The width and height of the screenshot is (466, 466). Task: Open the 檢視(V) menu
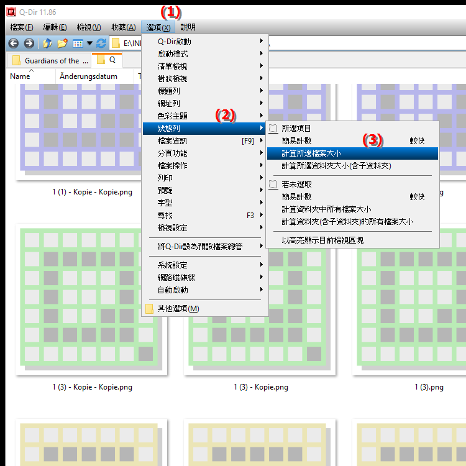point(89,27)
